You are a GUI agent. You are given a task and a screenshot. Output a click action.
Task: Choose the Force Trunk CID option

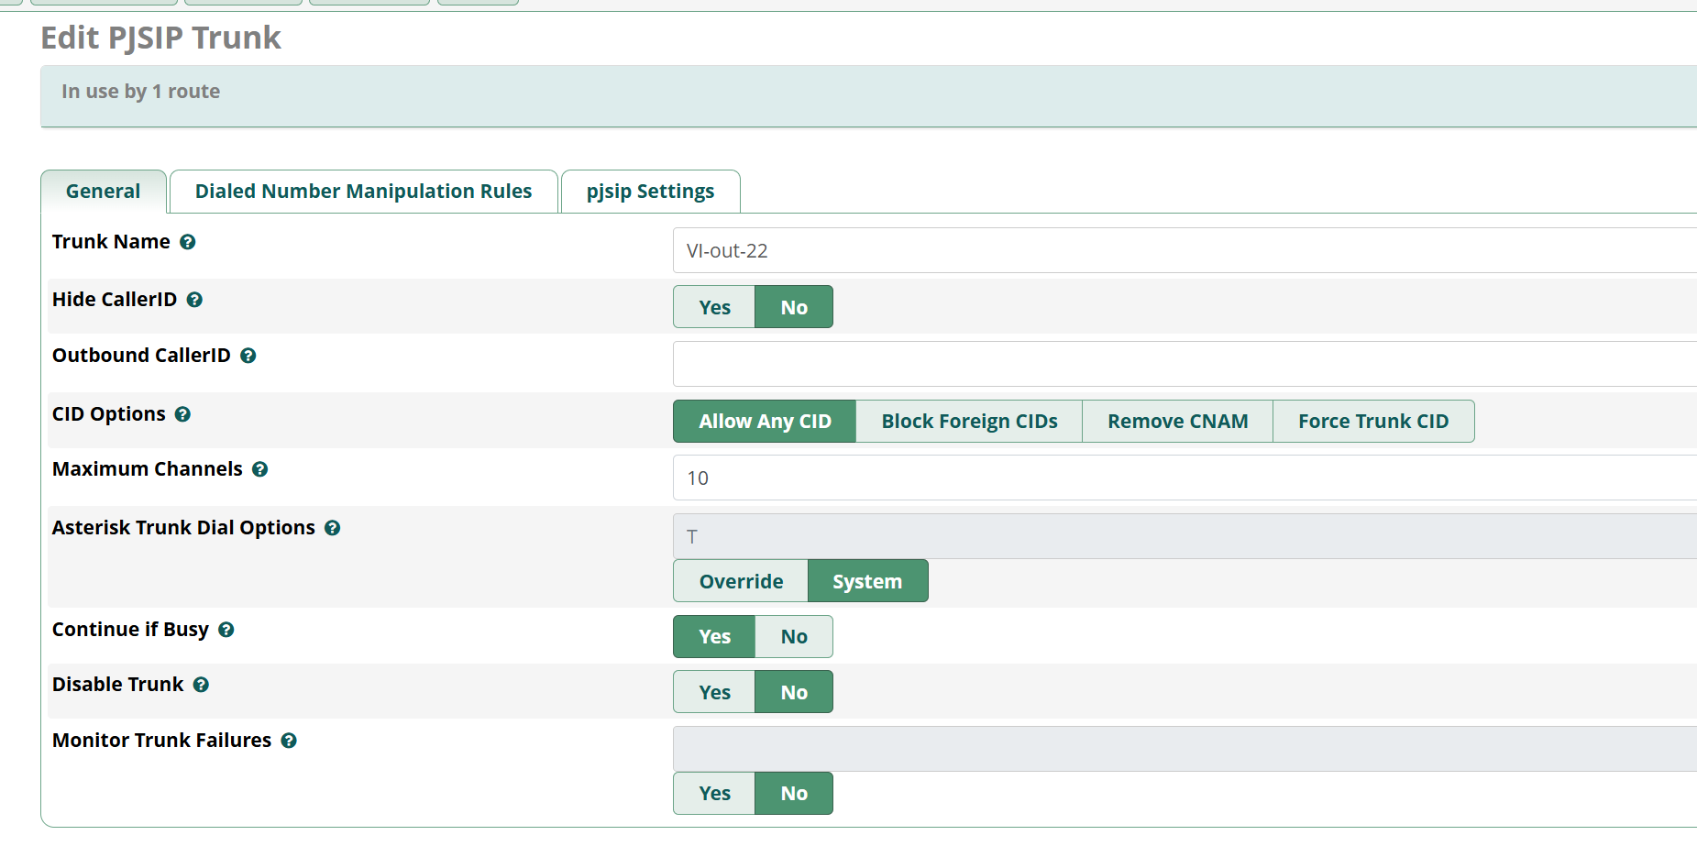click(x=1372, y=422)
